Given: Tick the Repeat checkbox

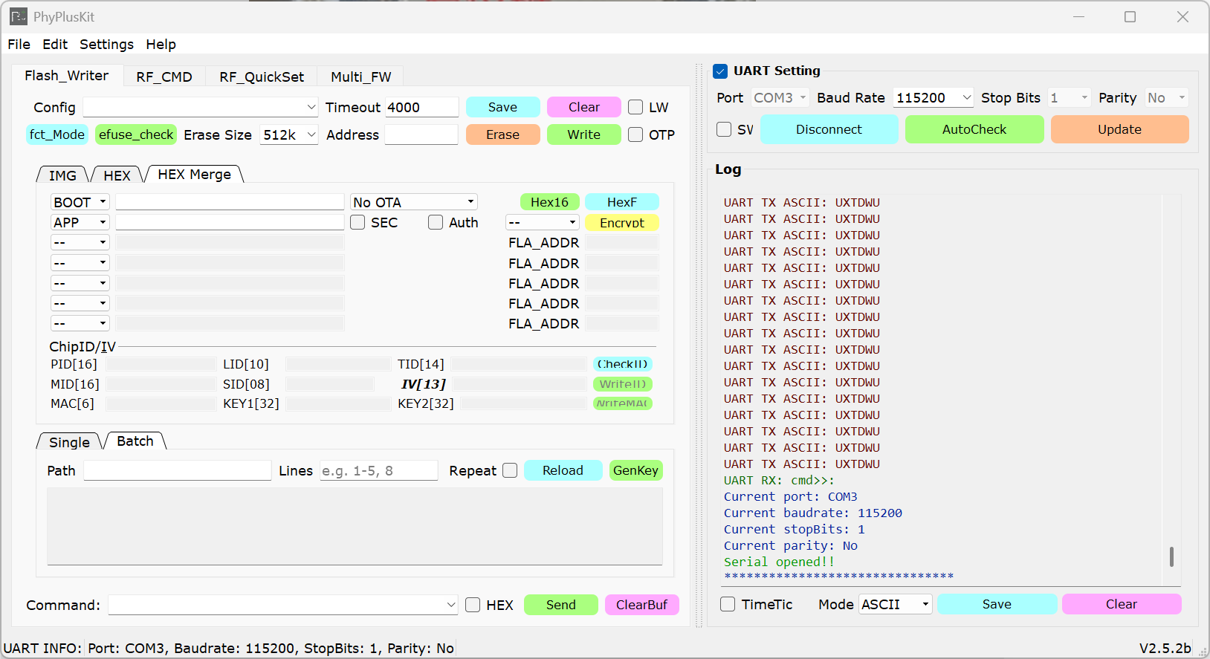Looking at the screenshot, I should pos(510,470).
